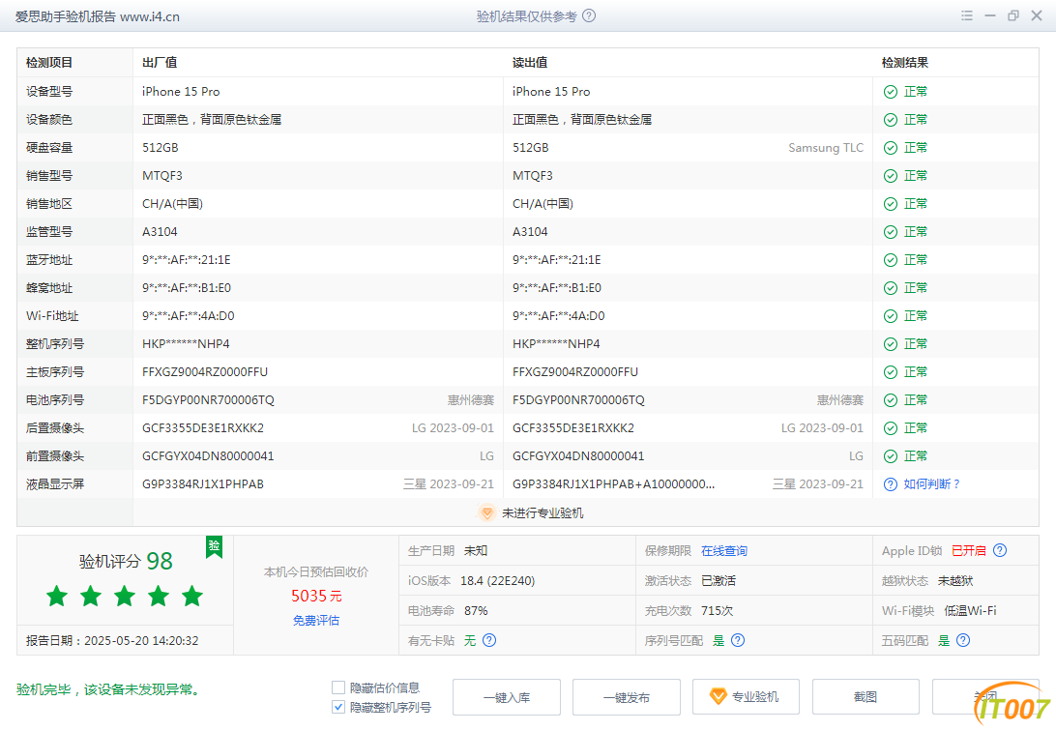Click the green check icon in 监管型号 row

click(x=891, y=232)
